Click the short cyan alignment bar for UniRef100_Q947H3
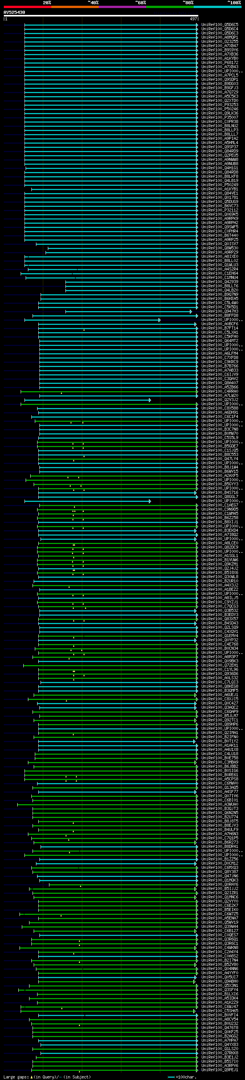The height and width of the screenshot is (1080, 245). (x=129, y=311)
